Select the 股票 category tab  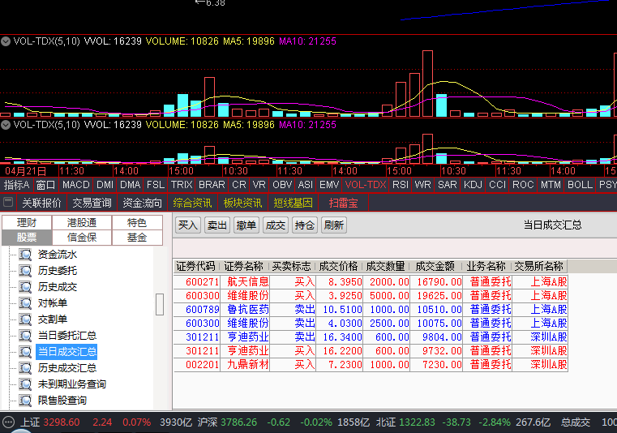coord(27,238)
